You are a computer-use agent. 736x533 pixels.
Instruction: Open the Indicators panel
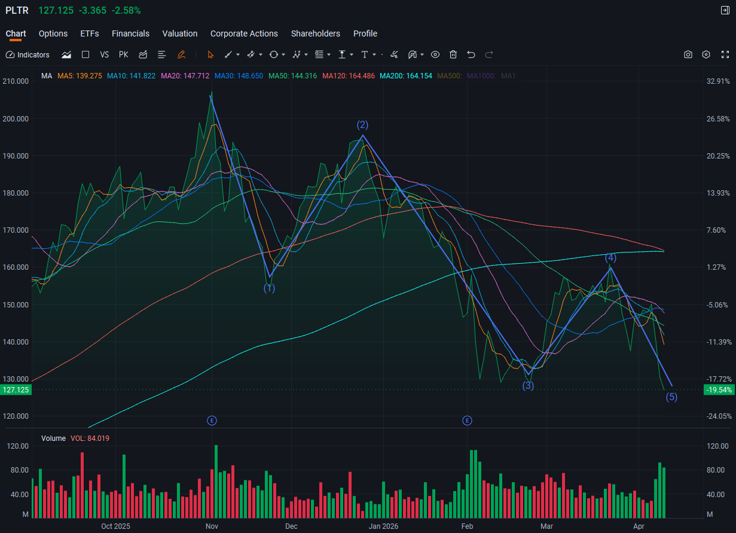point(28,54)
